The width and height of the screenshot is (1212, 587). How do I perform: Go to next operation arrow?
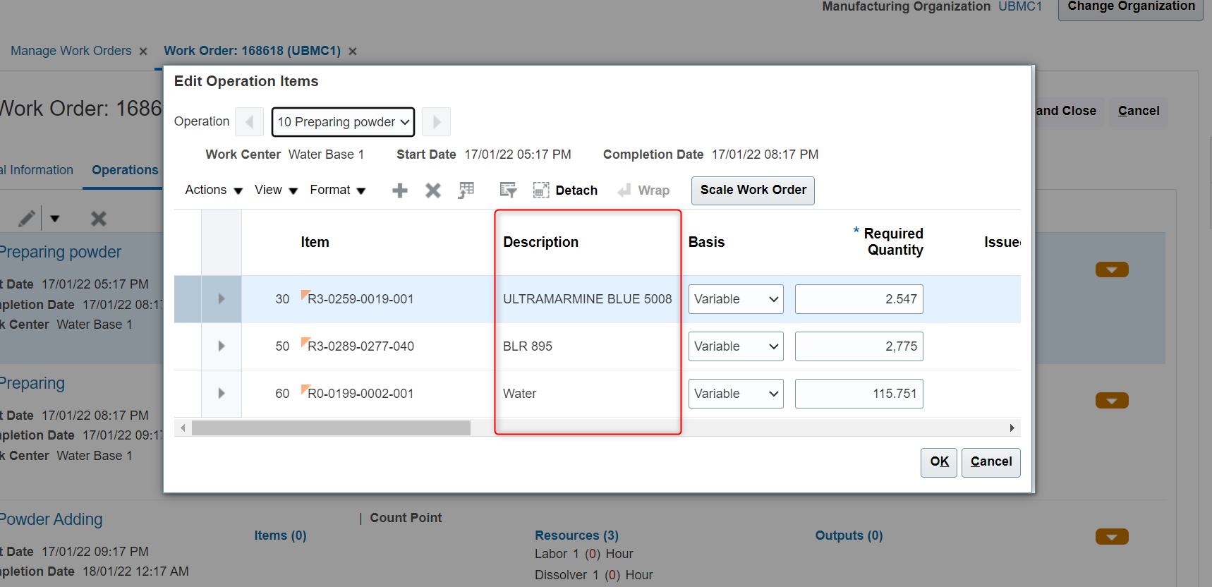436,122
